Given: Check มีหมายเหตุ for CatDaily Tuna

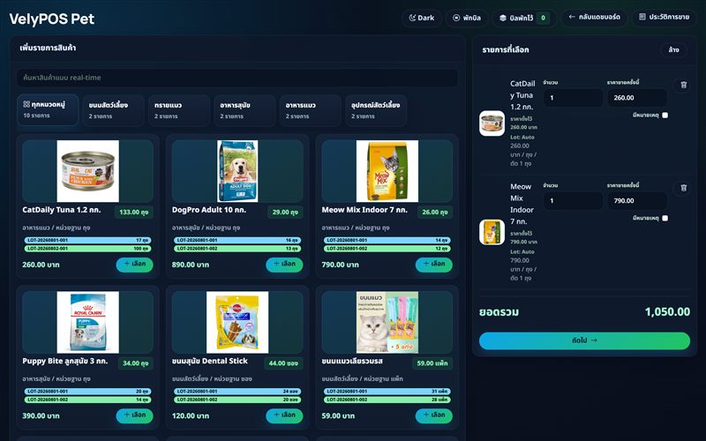Looking at the screenshot, I should click(665, 116).
